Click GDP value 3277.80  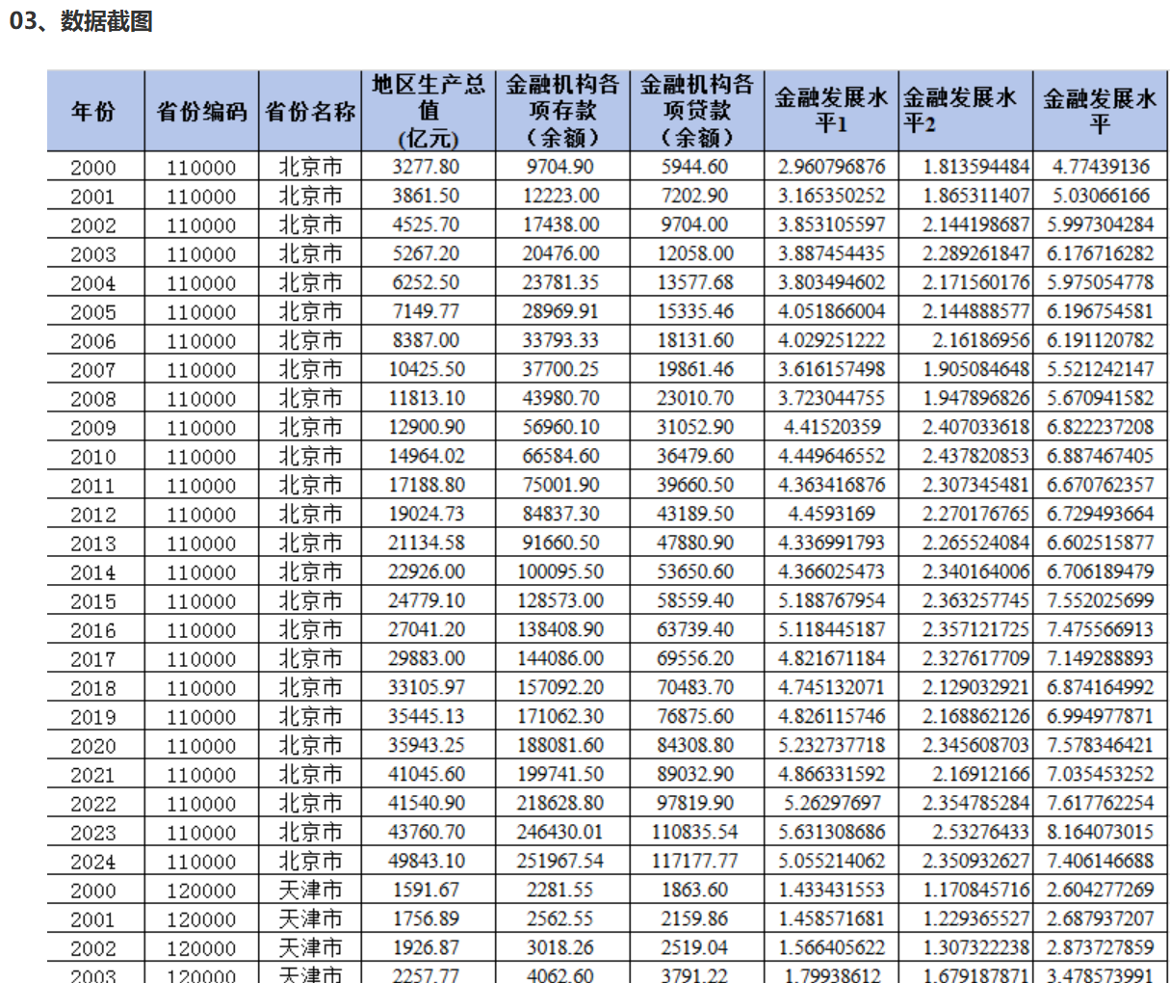426,167
